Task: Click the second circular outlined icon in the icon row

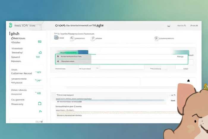Action: point(72,38)
